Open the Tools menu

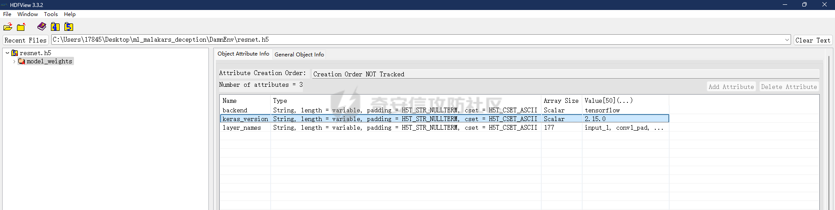[50, 14]
